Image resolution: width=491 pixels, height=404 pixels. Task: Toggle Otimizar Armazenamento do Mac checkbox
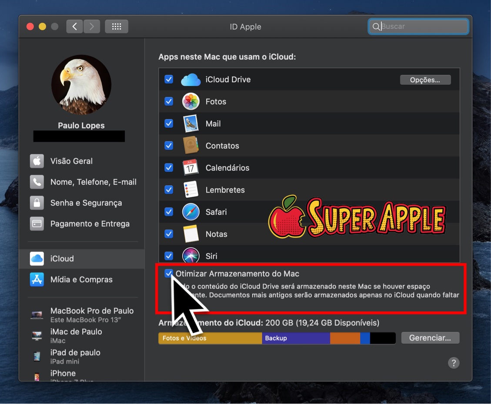coord(169,274)
